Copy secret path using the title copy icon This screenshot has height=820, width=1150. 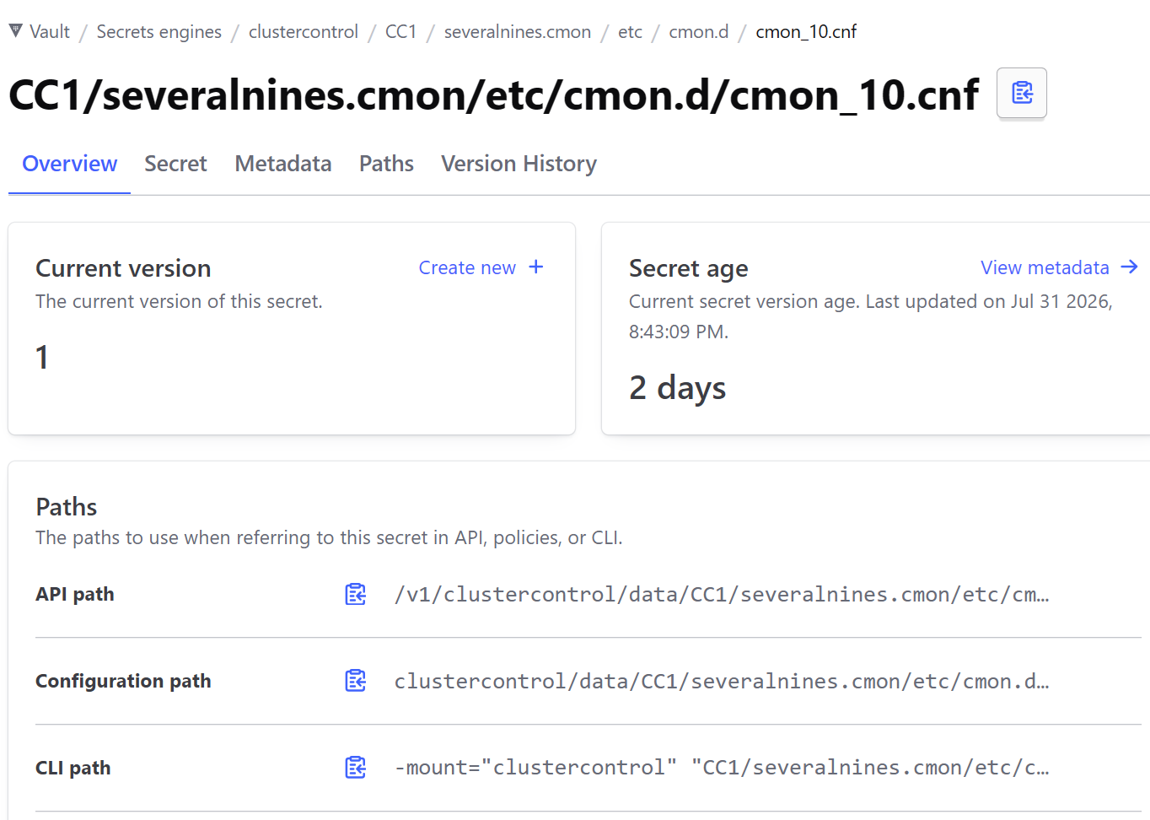click(1022, 93)
